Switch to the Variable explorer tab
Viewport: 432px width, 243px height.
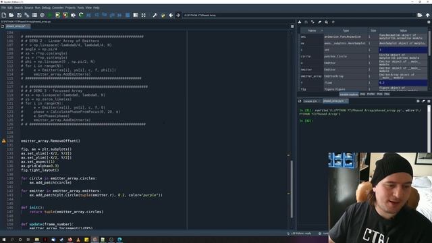pyautogui.click(x=348, y=94)
